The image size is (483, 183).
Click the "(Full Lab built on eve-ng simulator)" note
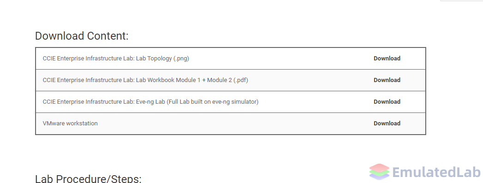tap(212, 102)
